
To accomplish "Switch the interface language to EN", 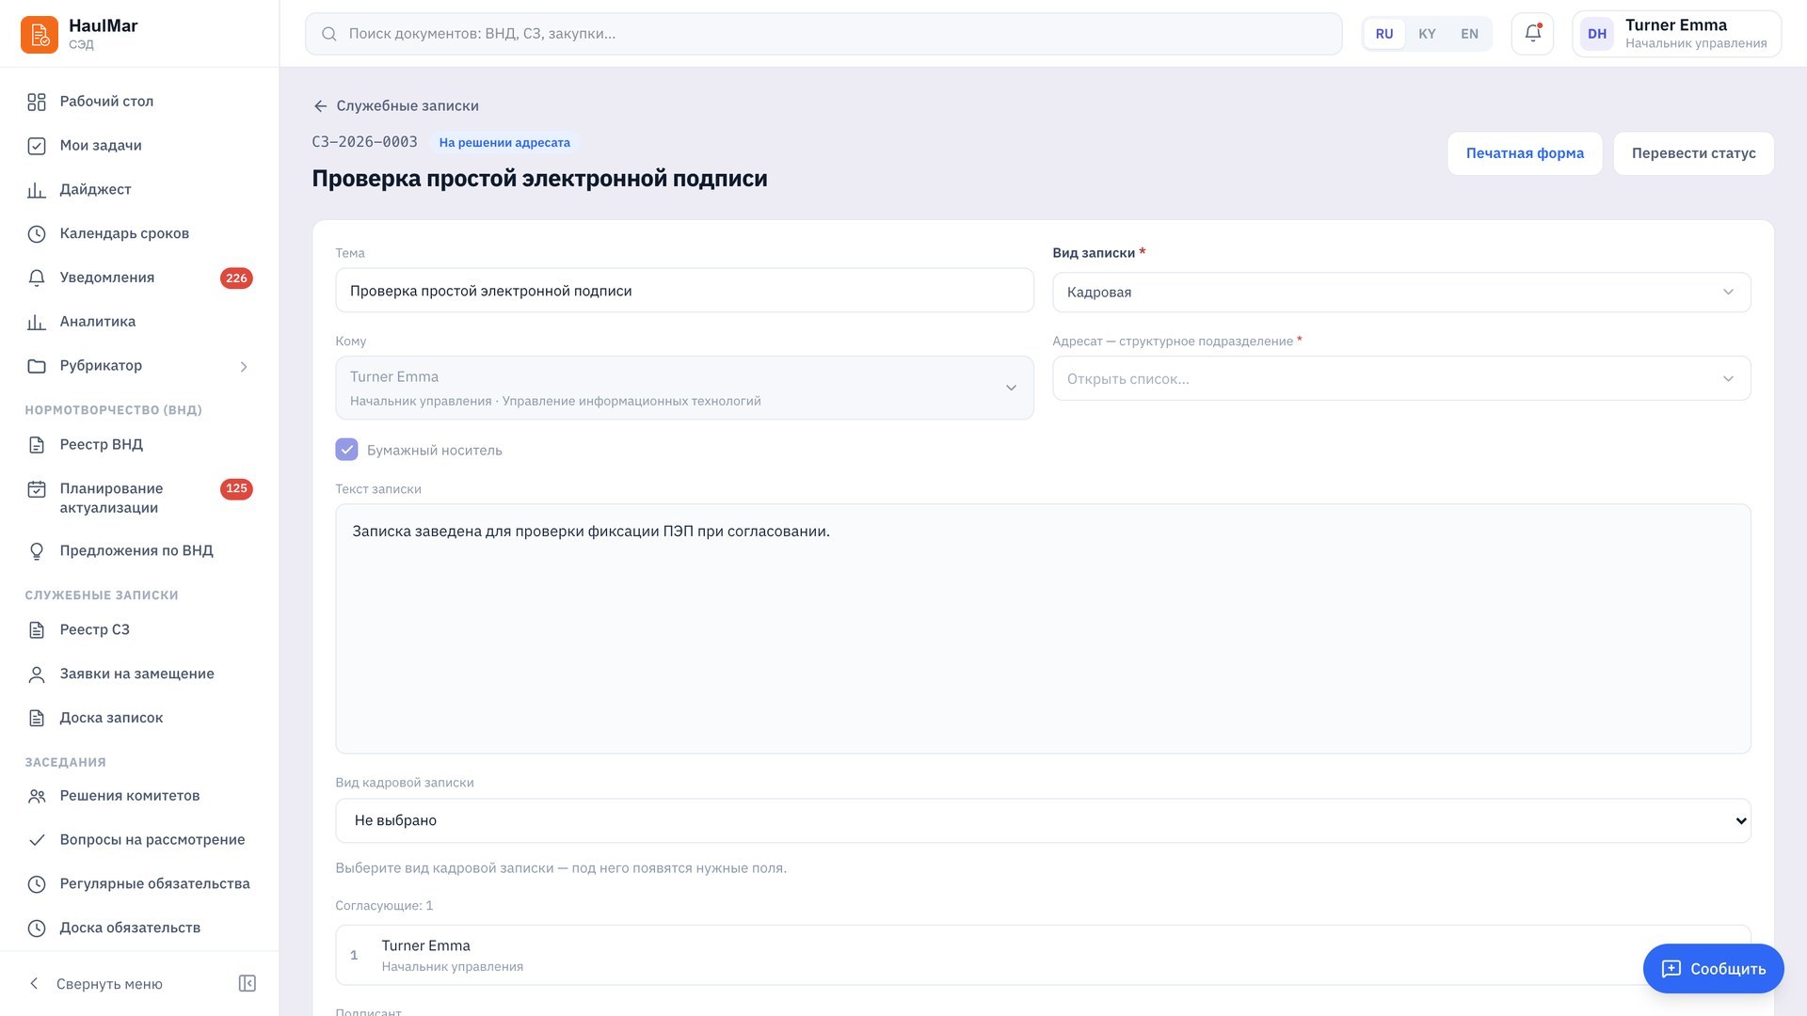I will (x=1469, y=34).
